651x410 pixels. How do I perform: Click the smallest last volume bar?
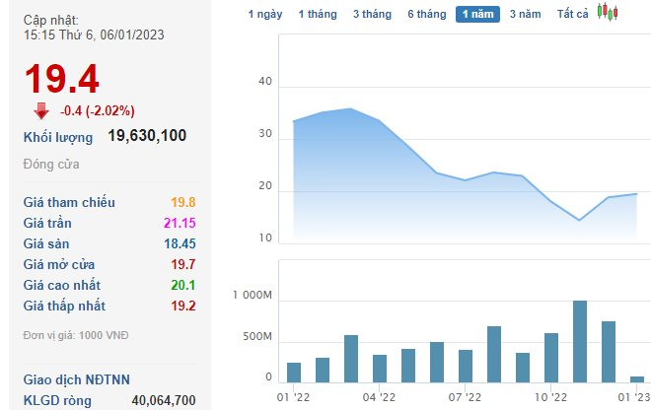pos(637,378)
